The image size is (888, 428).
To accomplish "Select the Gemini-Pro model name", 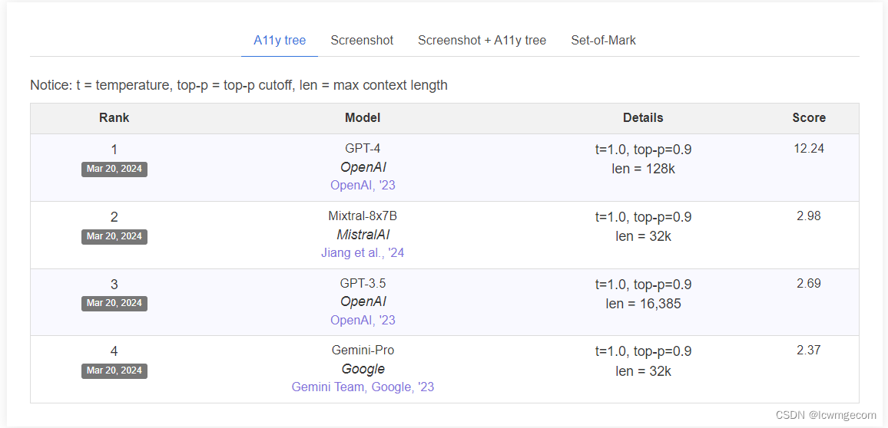I will pyautogui.click(x=363, y=351).
